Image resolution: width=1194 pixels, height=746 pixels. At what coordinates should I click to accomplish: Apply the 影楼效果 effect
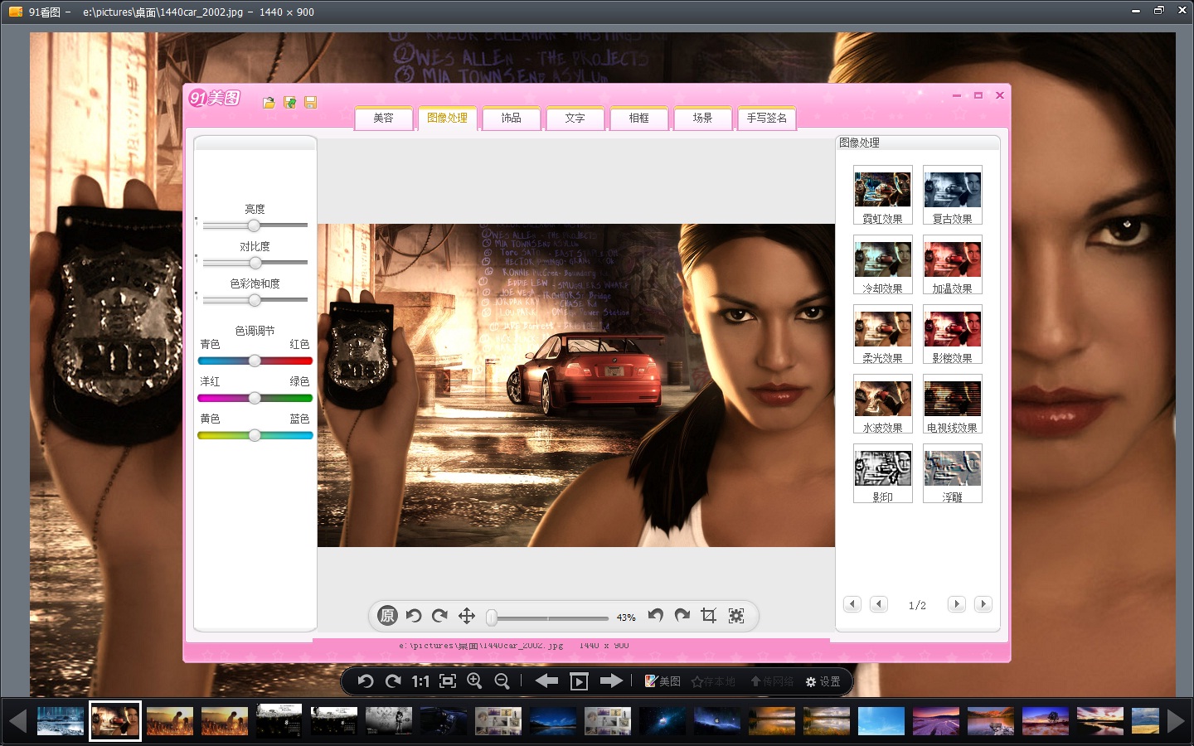[953, 335]
